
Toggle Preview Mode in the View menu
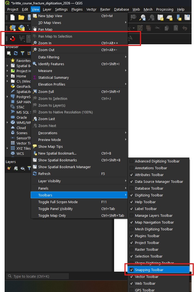(49, 140)
